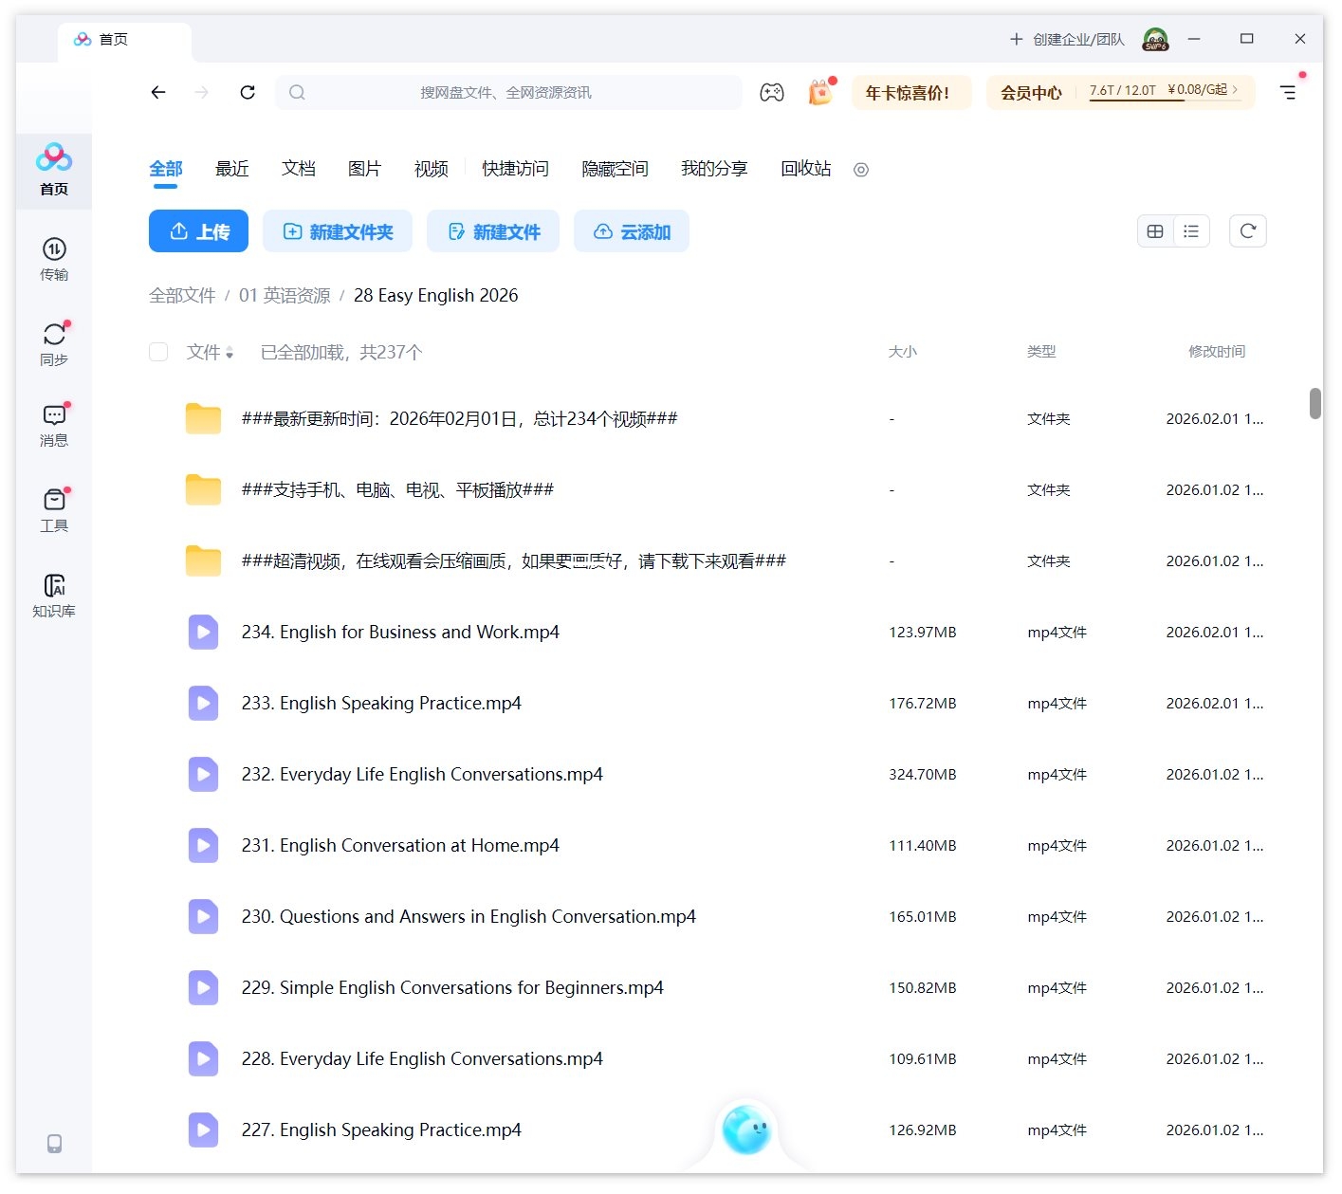Switch to list view layout
1342x1194 pixels.
[x=1191, y=230]
